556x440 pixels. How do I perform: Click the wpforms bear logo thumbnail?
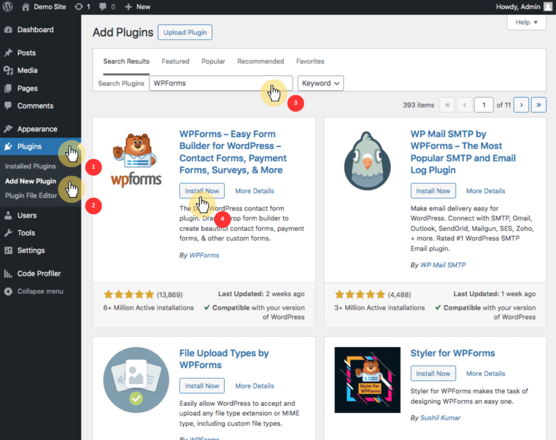point(136,159)
